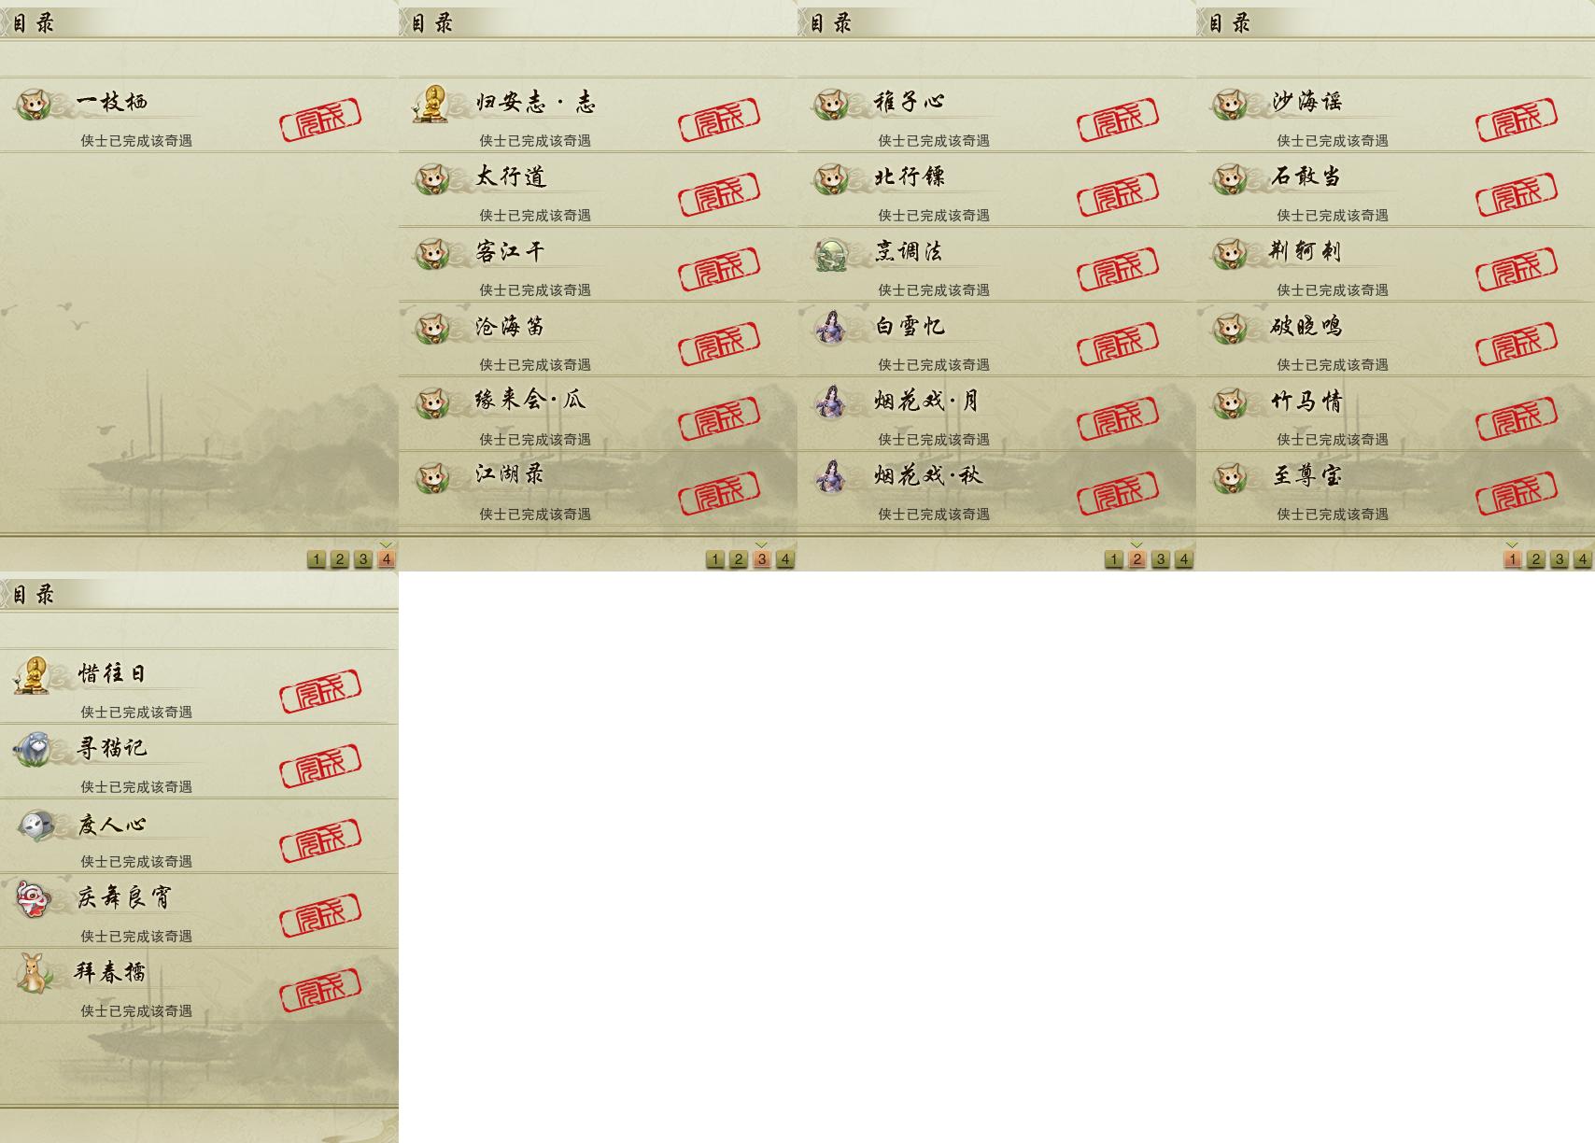Open page 1 in the 归安志·志 panel
The image size is (1595, 1143).
(x=714, y=559)
